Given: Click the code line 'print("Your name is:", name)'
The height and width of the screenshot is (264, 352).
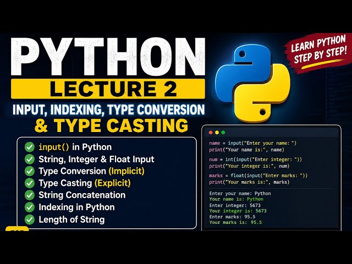Looking at the screenshot, I should [247, 150].
